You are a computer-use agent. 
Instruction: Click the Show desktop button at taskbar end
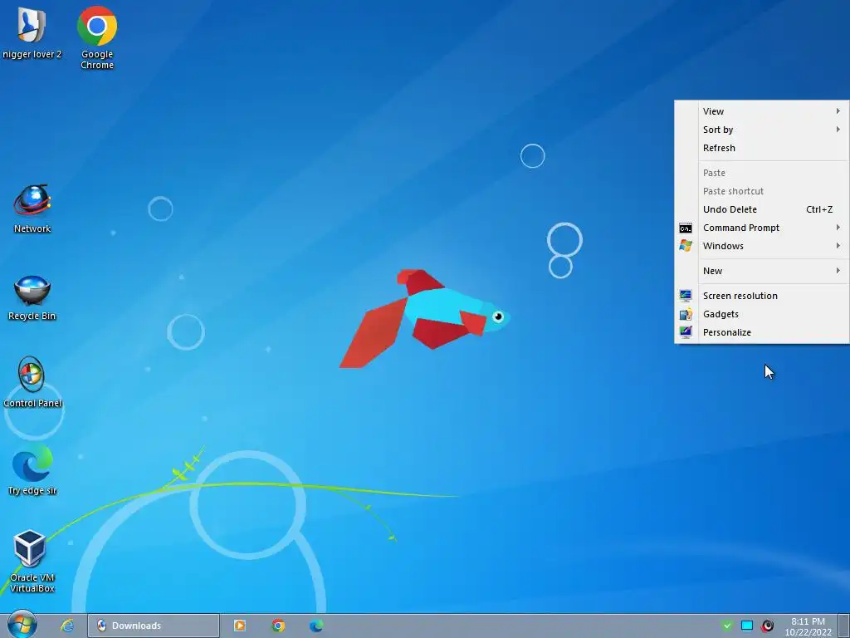[x=843, y=626]
